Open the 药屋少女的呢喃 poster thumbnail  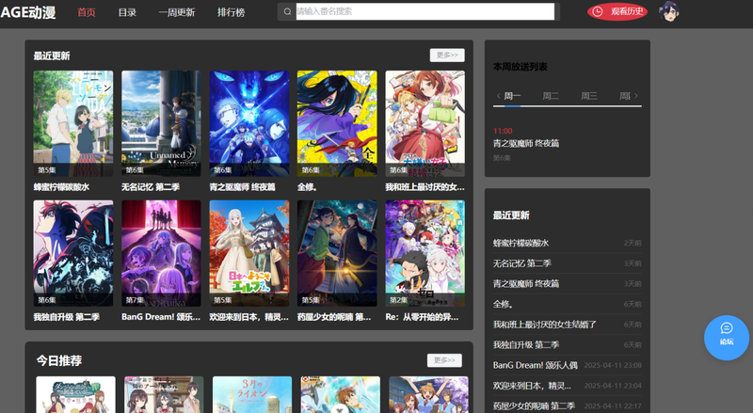point(337,253)
